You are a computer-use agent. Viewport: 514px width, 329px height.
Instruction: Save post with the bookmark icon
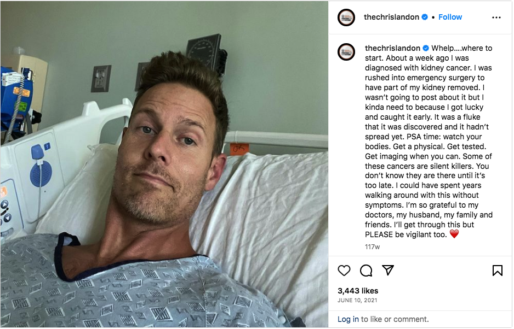tap(497, 271)
